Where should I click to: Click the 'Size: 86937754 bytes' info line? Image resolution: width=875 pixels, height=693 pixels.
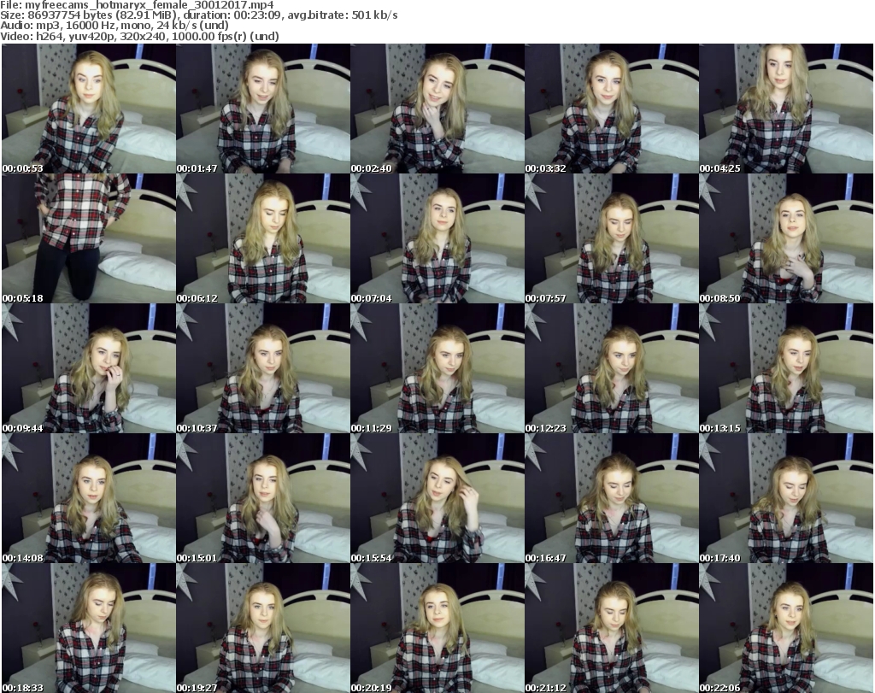coord(198,15)
